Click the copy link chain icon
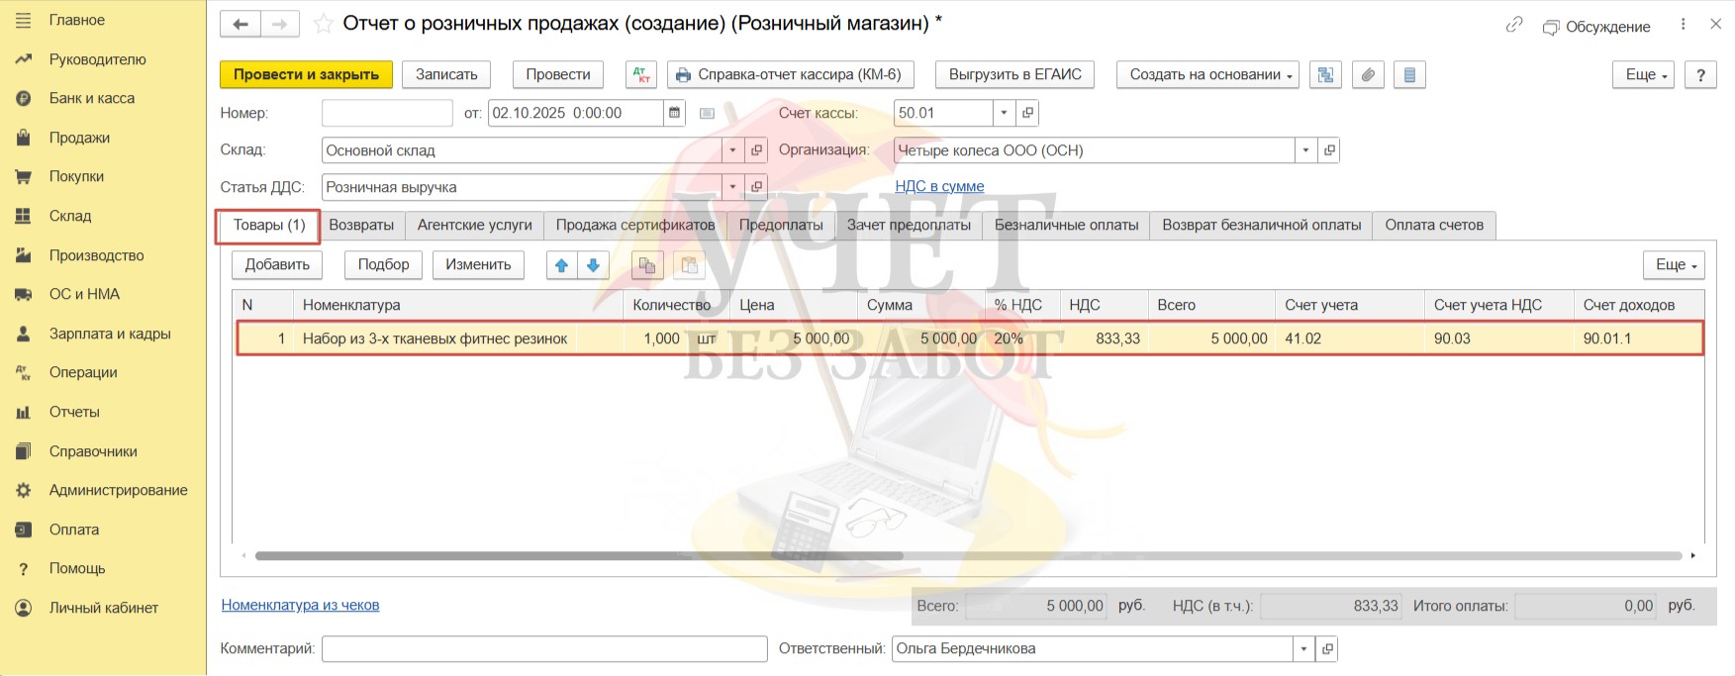Image resolution: width=1735 pixels, height=676 pixels. 1513,25
